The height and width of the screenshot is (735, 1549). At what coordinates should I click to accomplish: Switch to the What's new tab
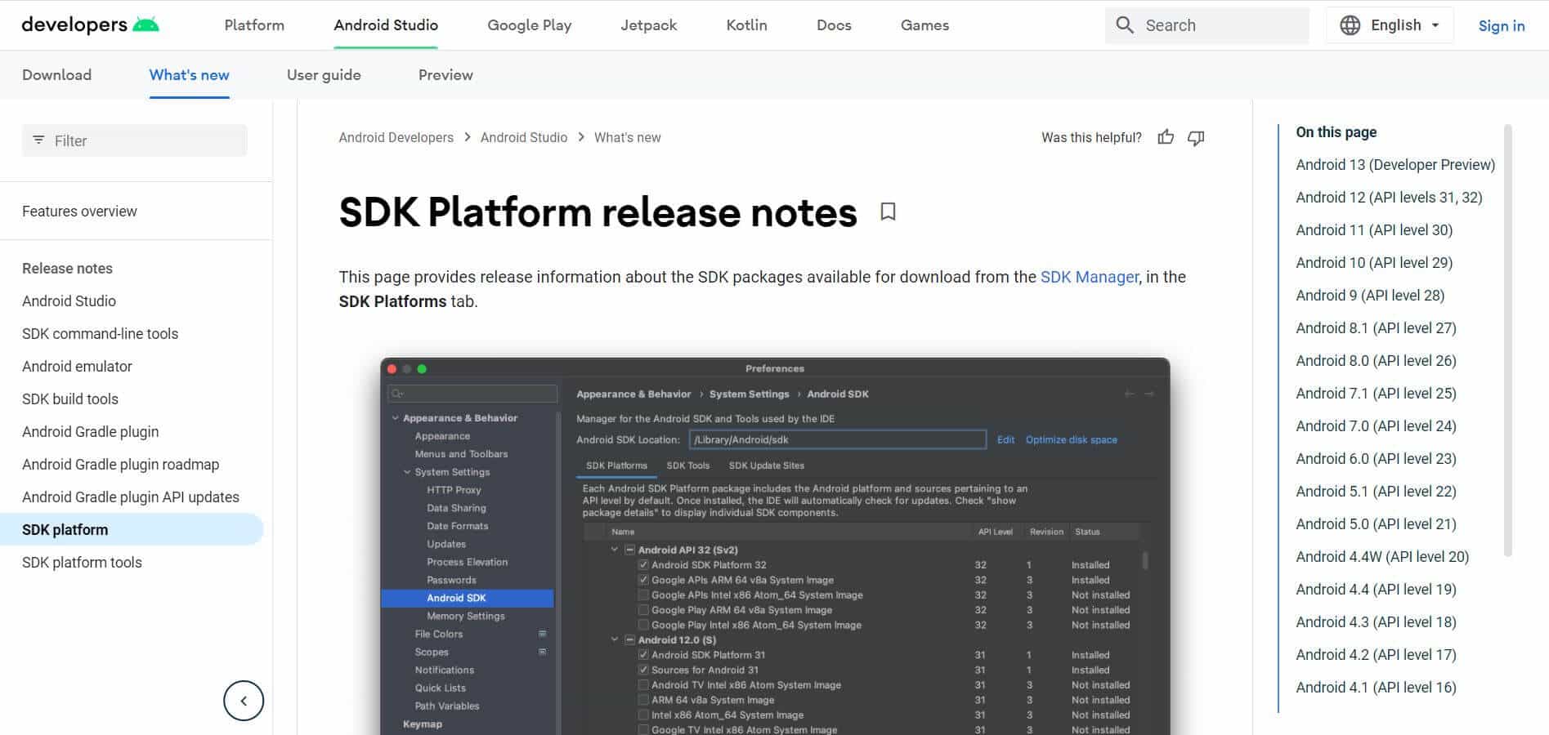pos(189,75)
